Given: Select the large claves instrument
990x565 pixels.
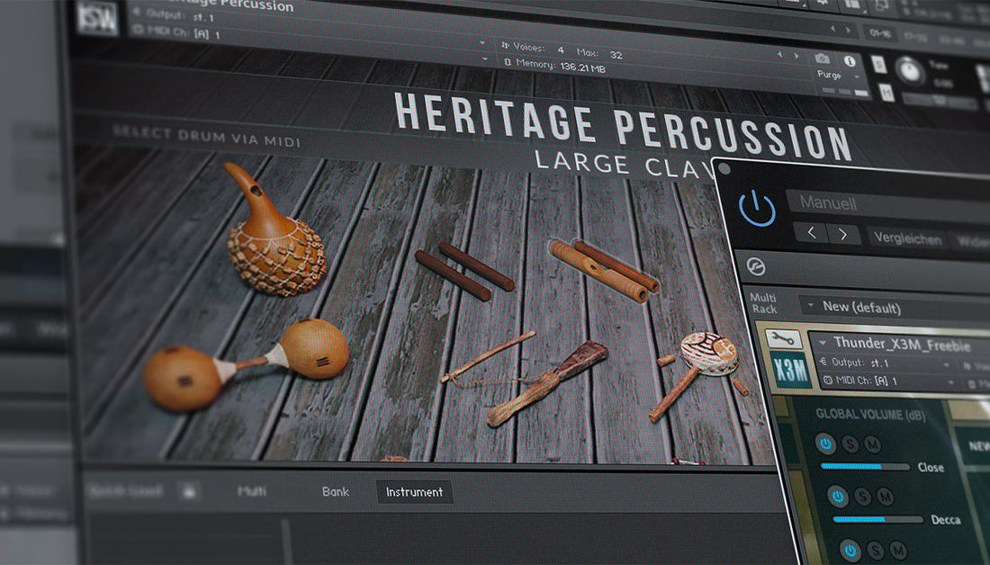Looking at the screenshot, I should point(604,270).
